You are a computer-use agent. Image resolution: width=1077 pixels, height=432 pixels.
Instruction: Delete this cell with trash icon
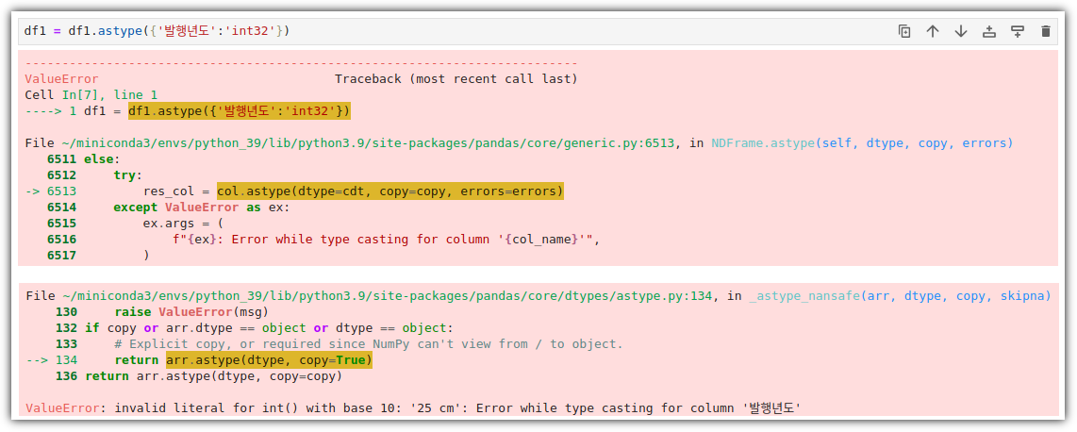(1045, 31)
